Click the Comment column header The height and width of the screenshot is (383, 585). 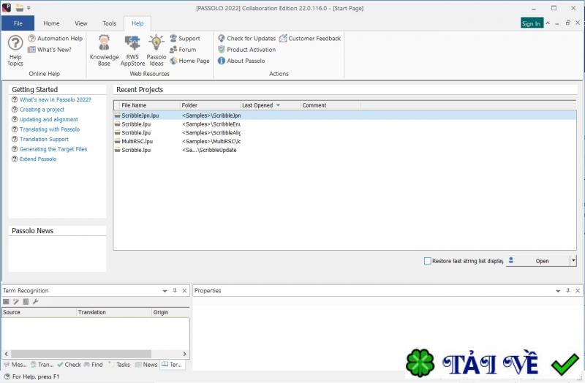[x=331, y=105]
